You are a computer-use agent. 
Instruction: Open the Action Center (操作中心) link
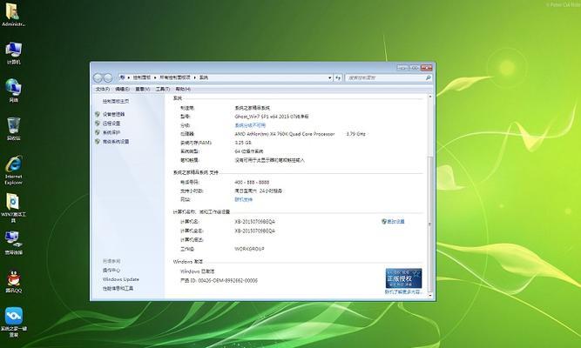pyautogui.click(x=111, y=270)
